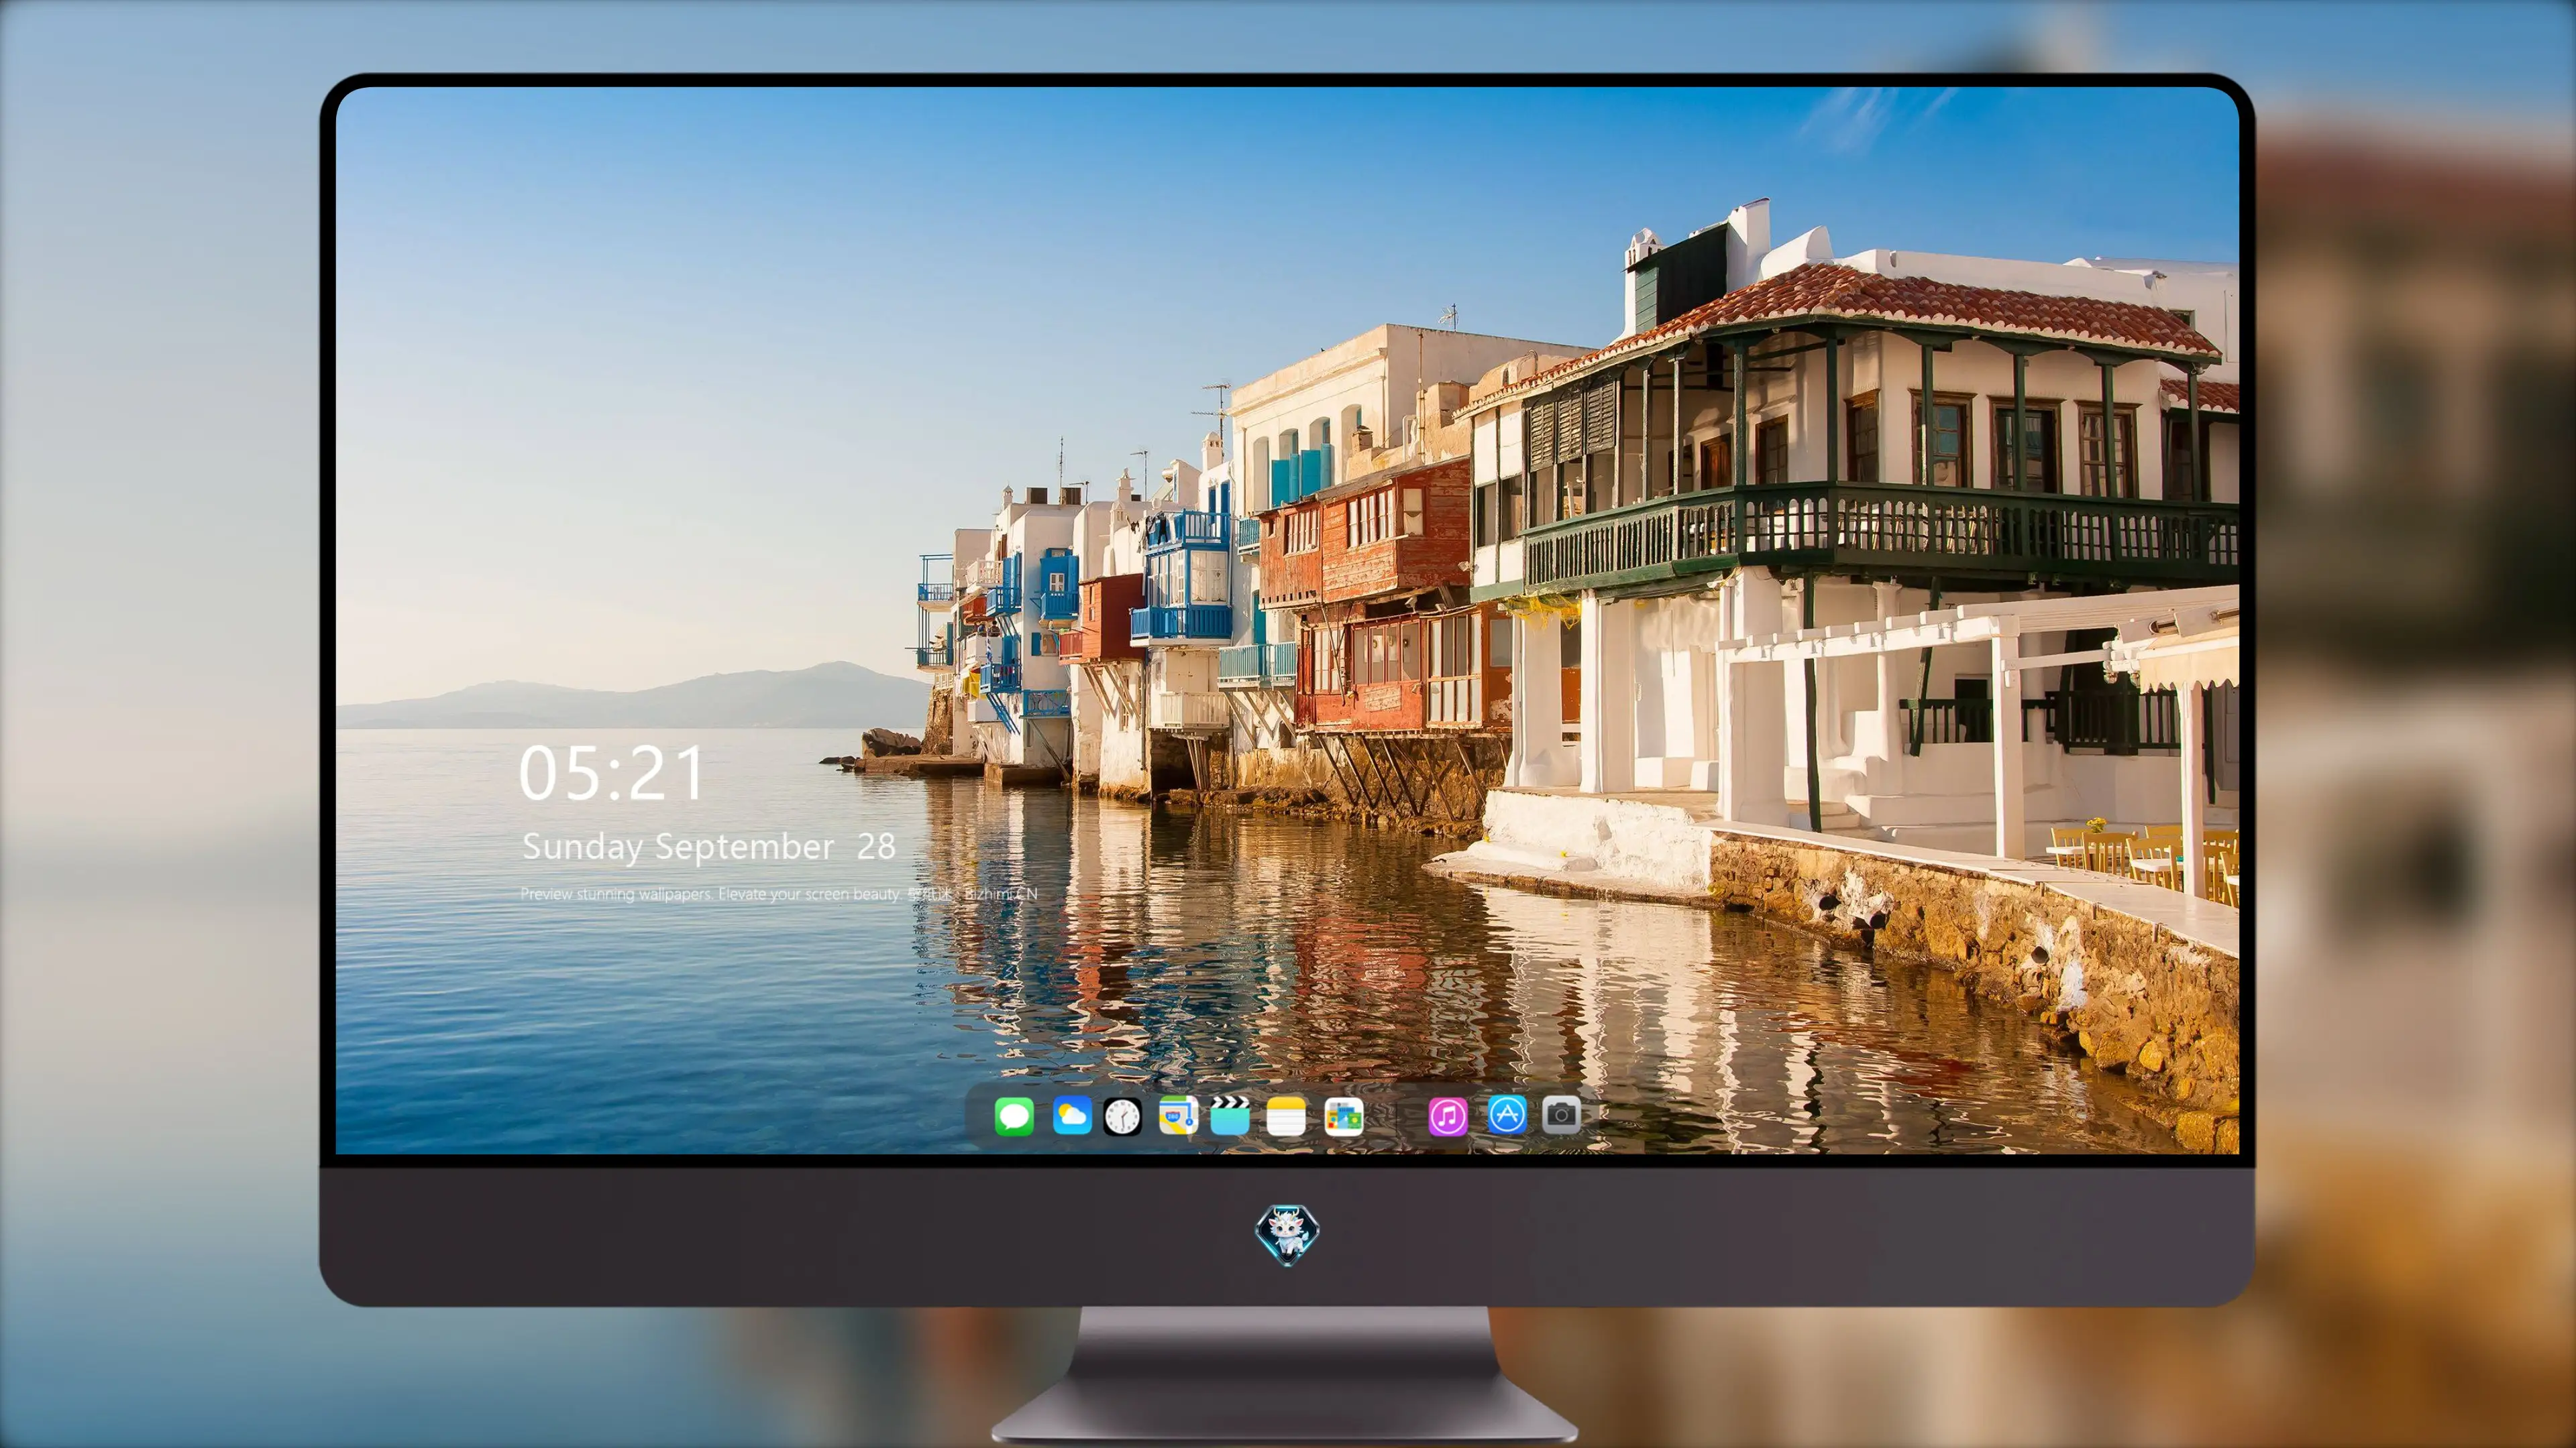Click the 05:21 clock display
Image resolution: width=2576 pixels, height=1448 pixels.
point(611,774)
